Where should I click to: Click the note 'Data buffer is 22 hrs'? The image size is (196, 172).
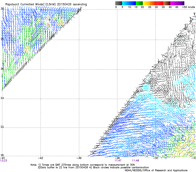[54, 168]
